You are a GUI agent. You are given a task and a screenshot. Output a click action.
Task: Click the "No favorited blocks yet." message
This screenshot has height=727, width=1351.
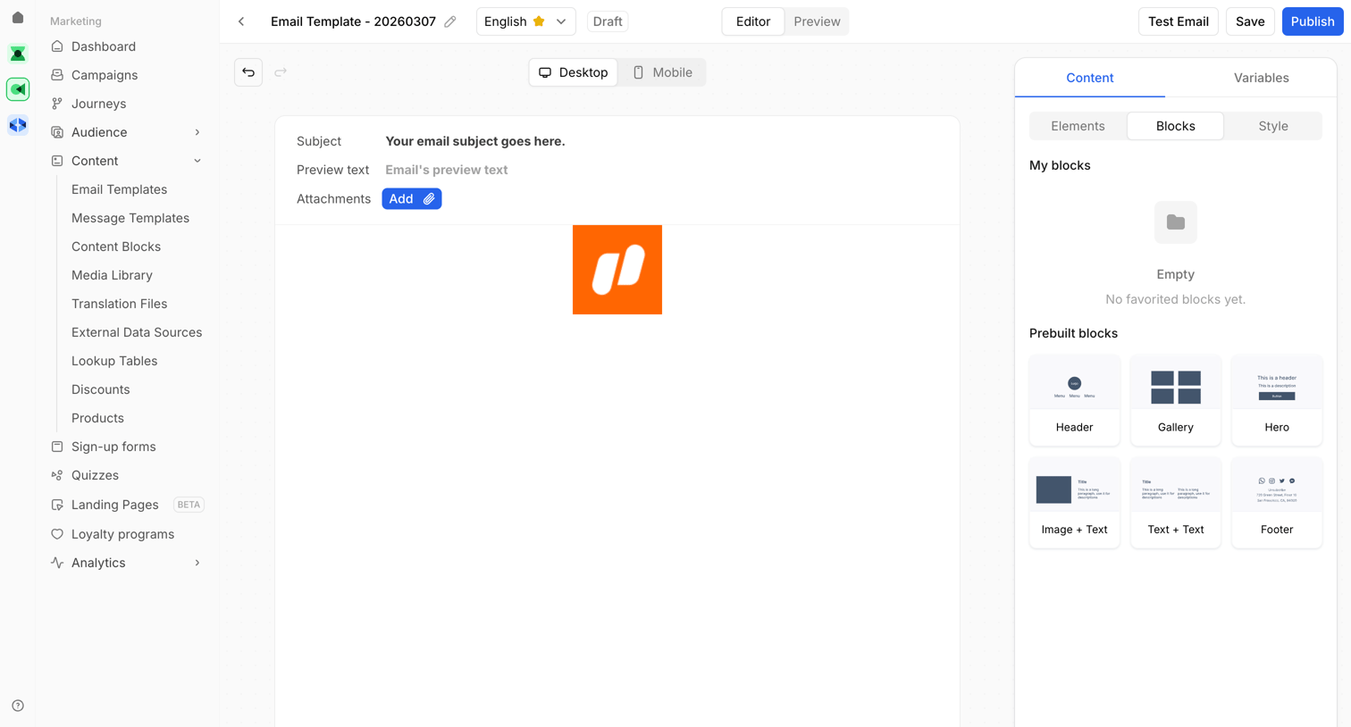click(x=1175, y=299)
